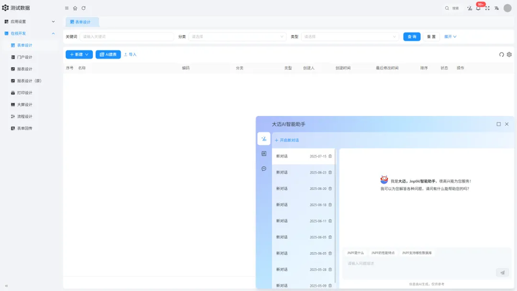Switch to the chat bubble icon in assistant sidebar
The width and height of the screenshot is (517, 291).
coord(264,169)
